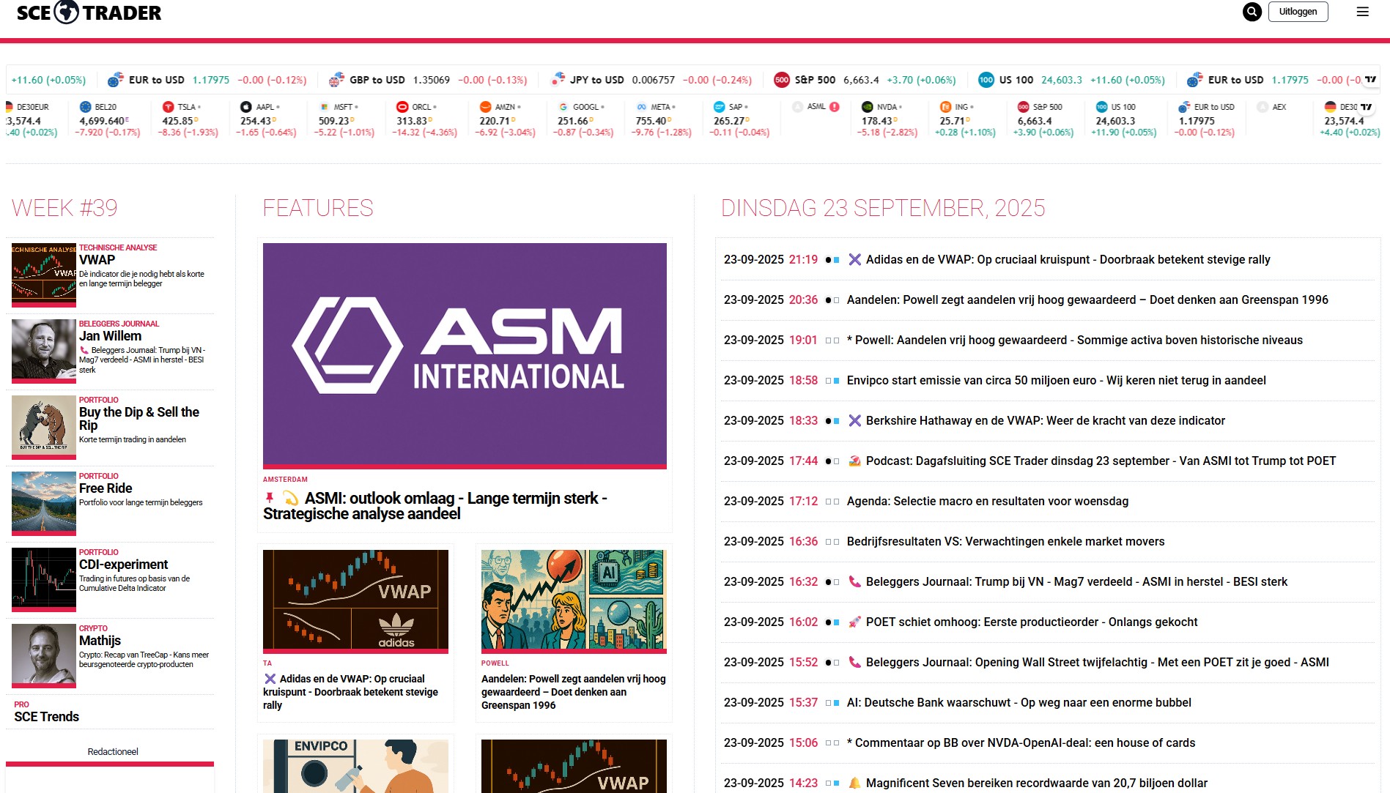This screenshot has width=1390, height=793.
Task: Open the Commentaar NVDA-OpenAI house of cards headline
Action: point(1021,742)
